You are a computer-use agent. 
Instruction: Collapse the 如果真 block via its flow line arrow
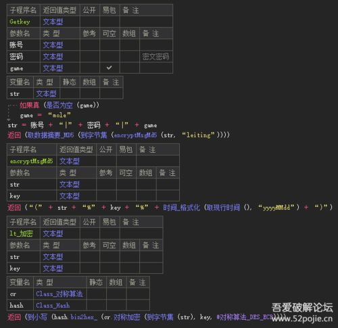(9, 120)
